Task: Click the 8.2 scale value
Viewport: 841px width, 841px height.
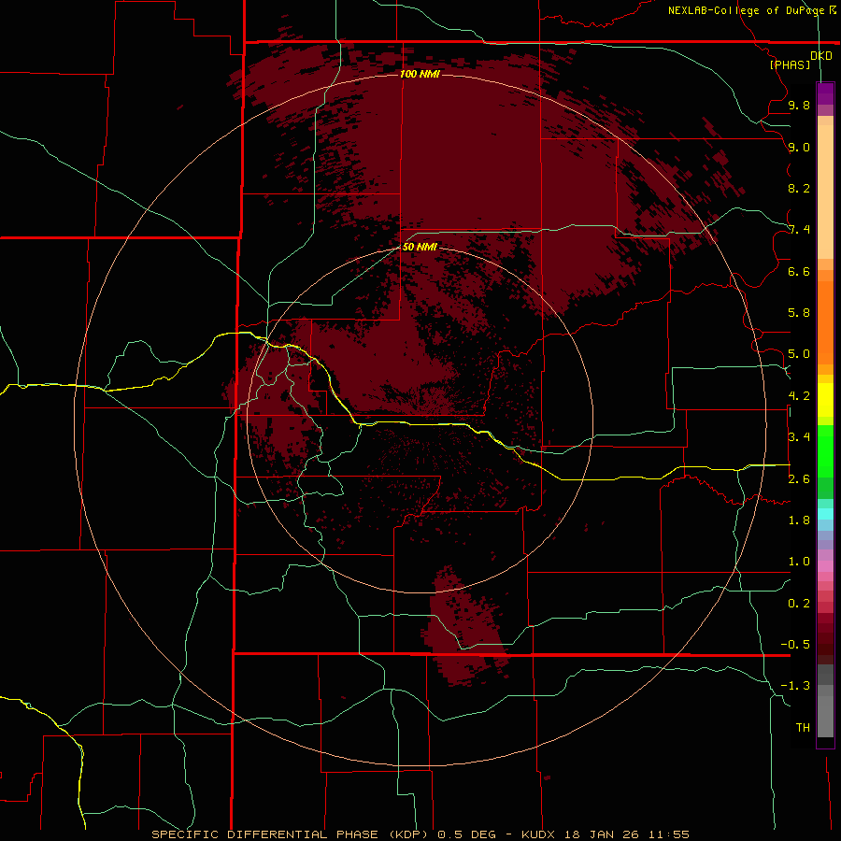Action: (x=799, y=188)
